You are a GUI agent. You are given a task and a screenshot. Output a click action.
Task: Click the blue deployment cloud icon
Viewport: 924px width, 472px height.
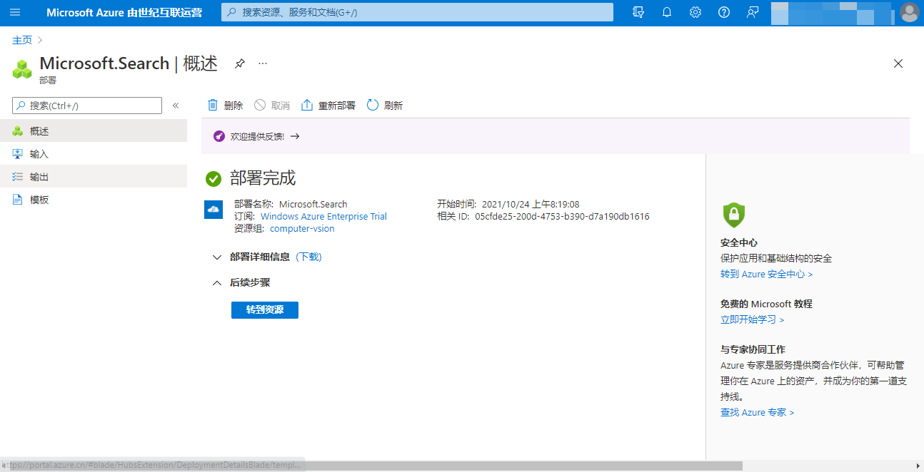coord(214,210)
